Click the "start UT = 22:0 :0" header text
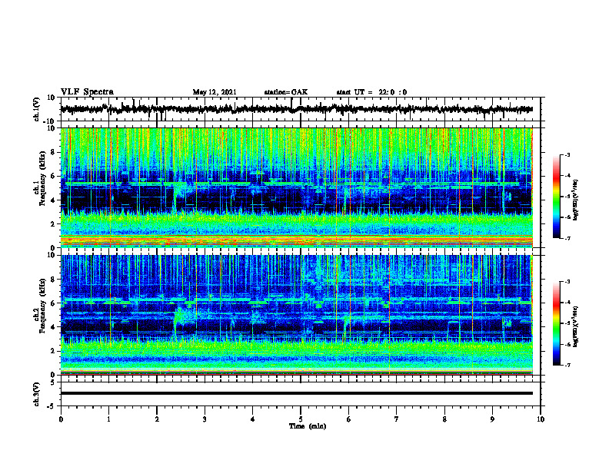Image resolution: width=609 pixels, height=470 pixels. (x=371, y=92)
